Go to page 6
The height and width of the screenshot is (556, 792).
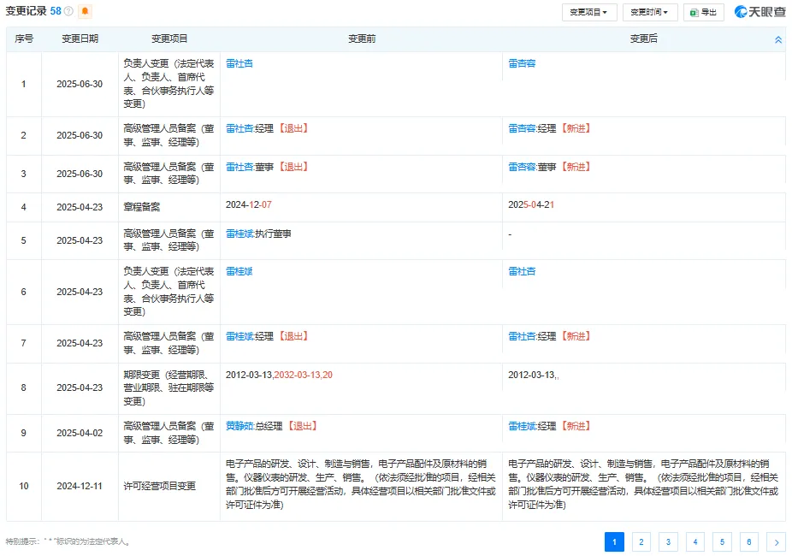(x=749, y=541)
